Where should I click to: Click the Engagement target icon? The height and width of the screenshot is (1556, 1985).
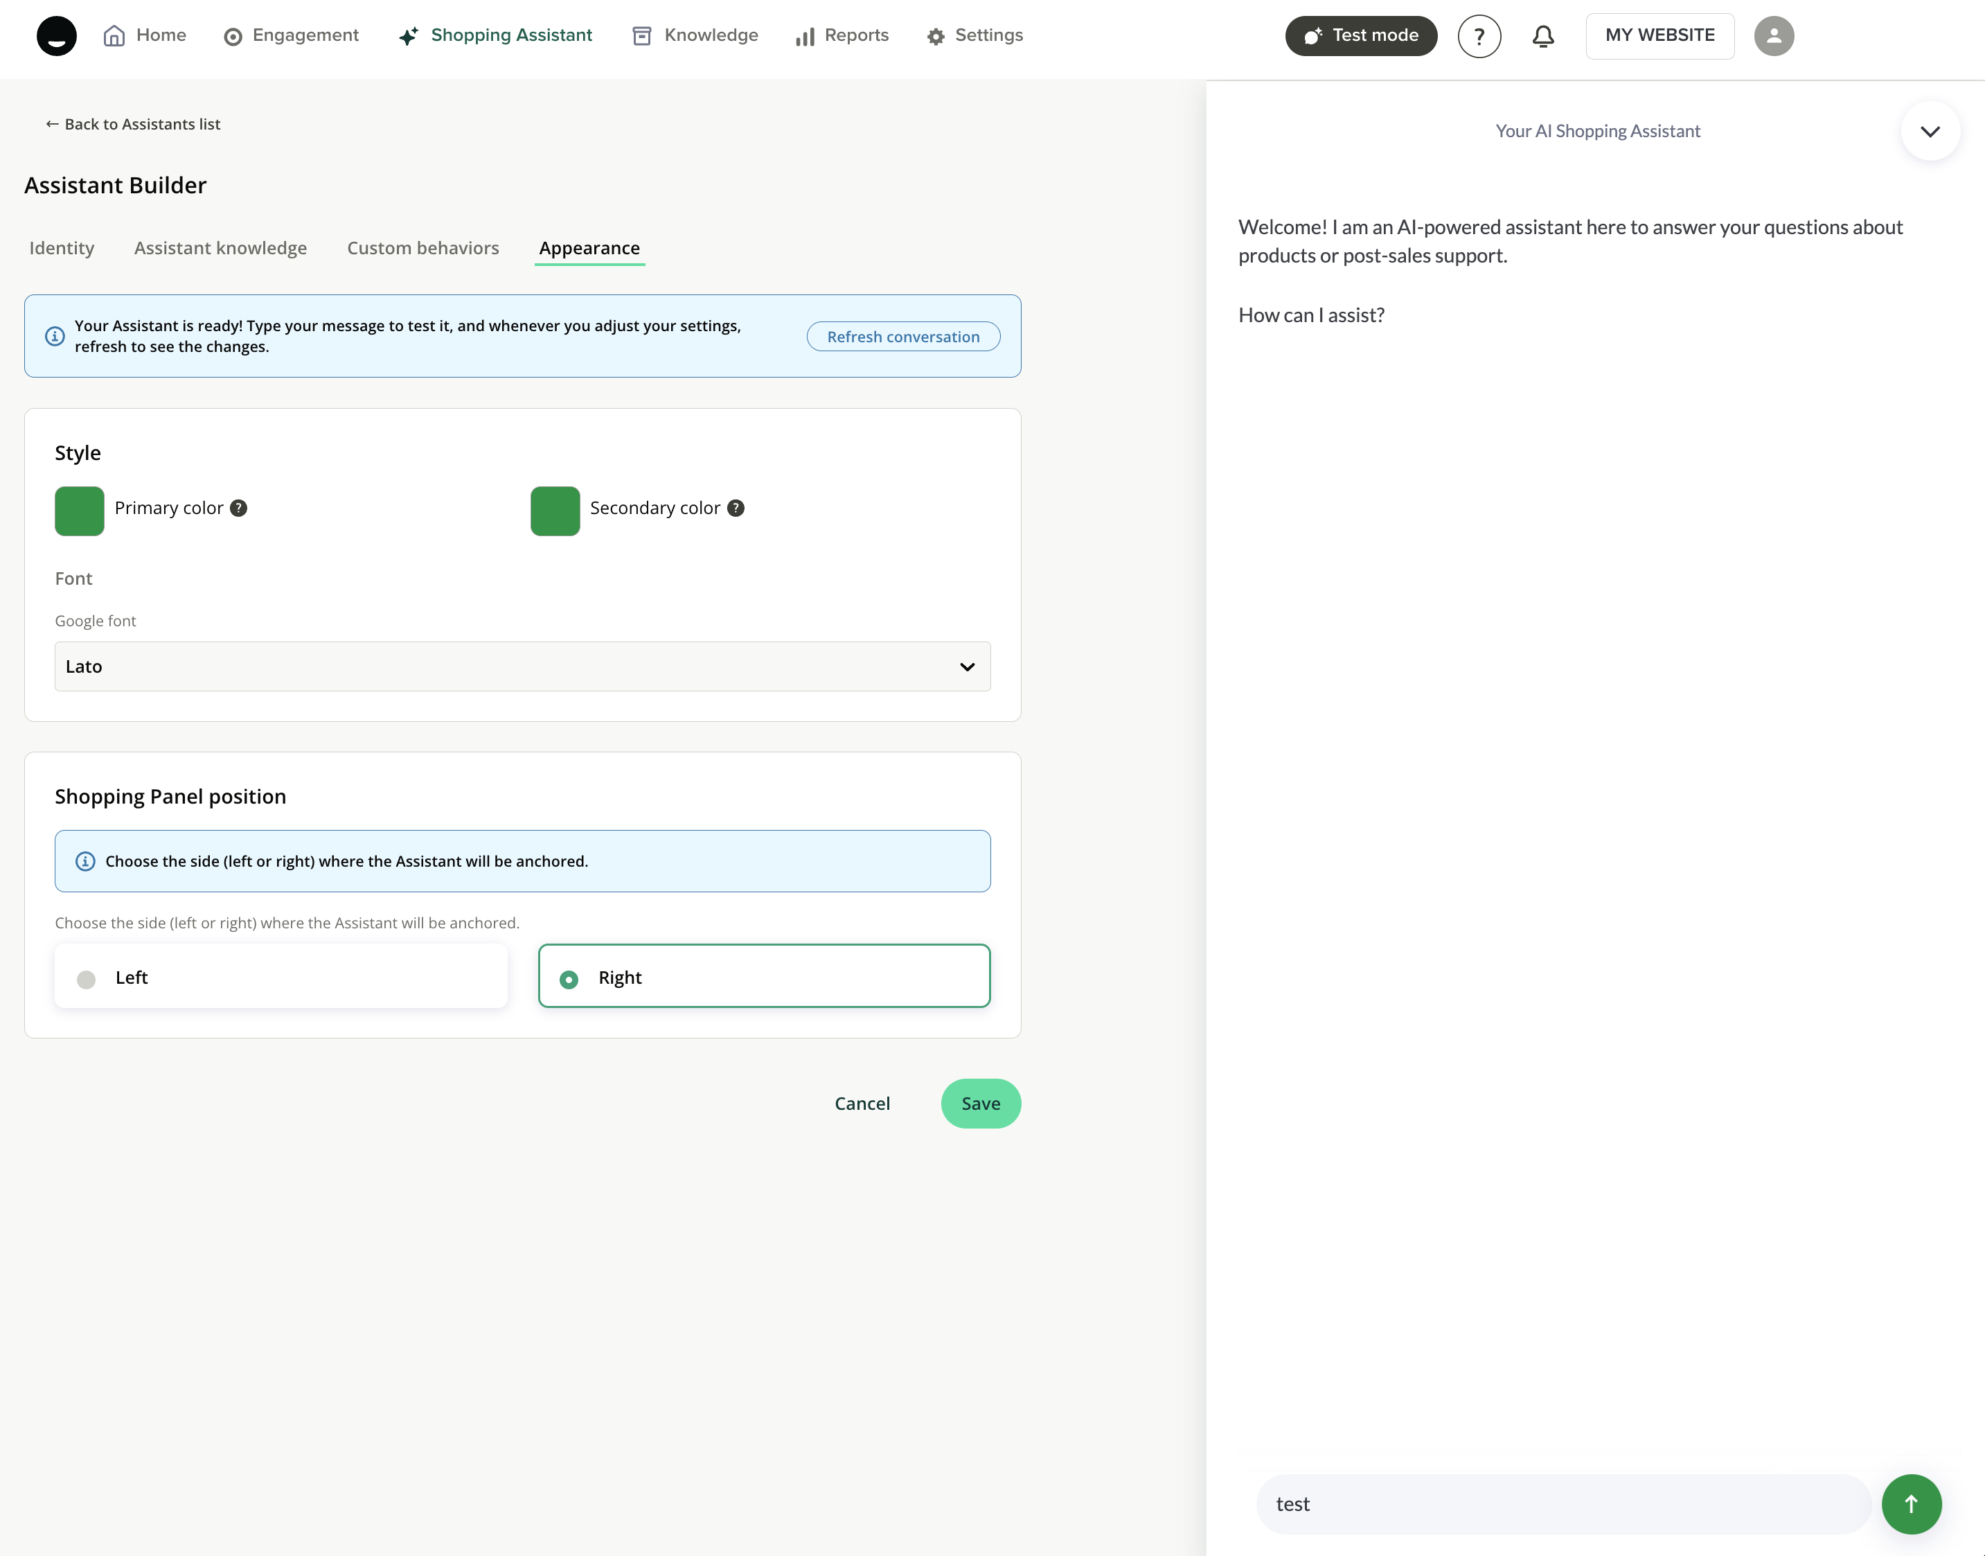click(x=233, y=37)
